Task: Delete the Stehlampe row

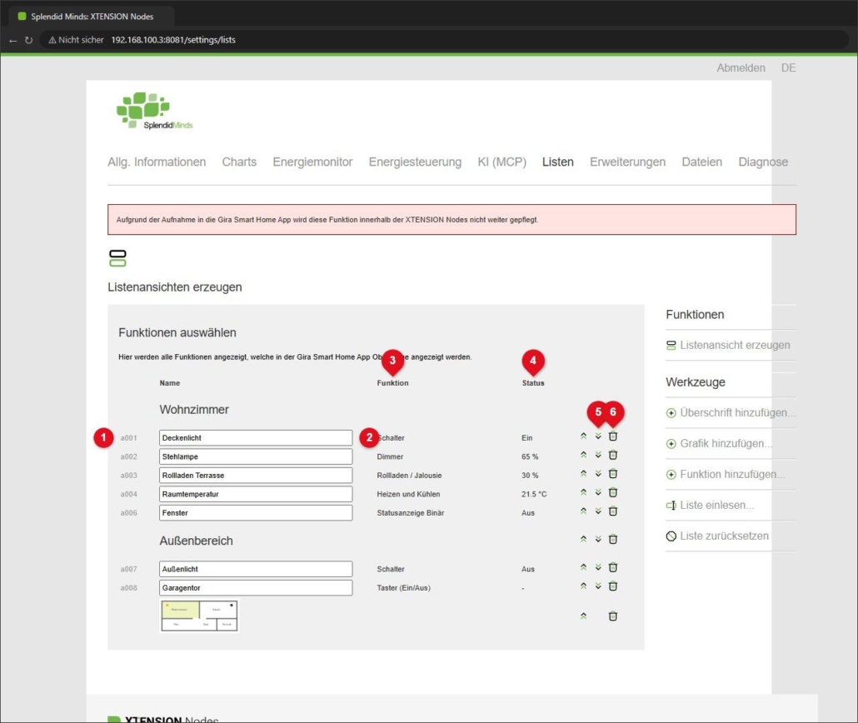Action: [613, 455]
